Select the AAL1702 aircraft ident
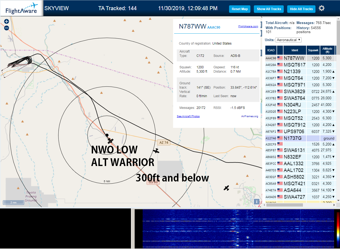 (293, 170)
